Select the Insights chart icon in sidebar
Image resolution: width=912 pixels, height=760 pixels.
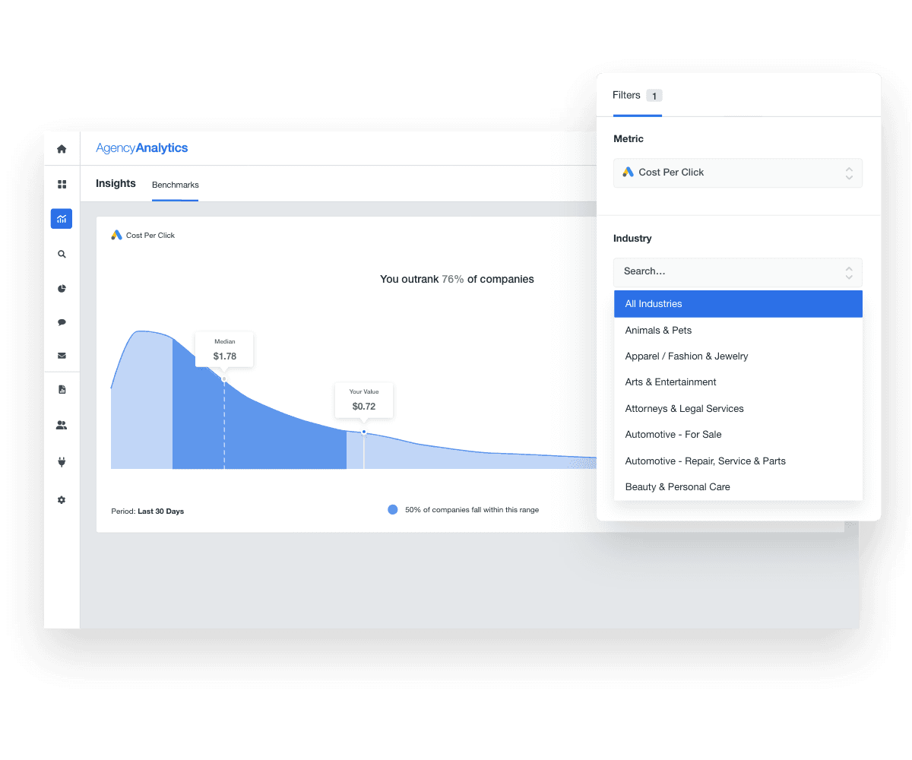coord(62,219)
